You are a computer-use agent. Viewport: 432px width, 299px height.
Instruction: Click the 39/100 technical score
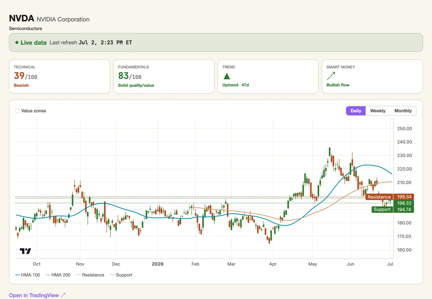pos(26,76)
